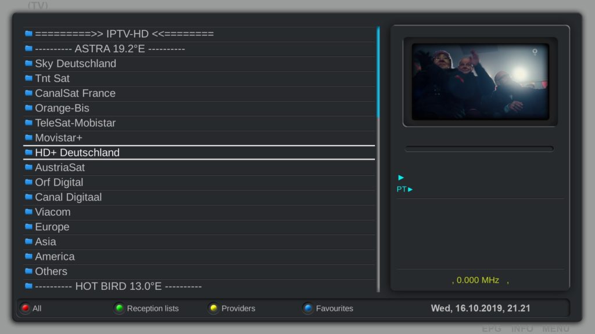The height and width of the screenshot is (334, 595).
Task: Select the HOT BIRD 13.0°E separator entry
Action: (x=199, y=286)
